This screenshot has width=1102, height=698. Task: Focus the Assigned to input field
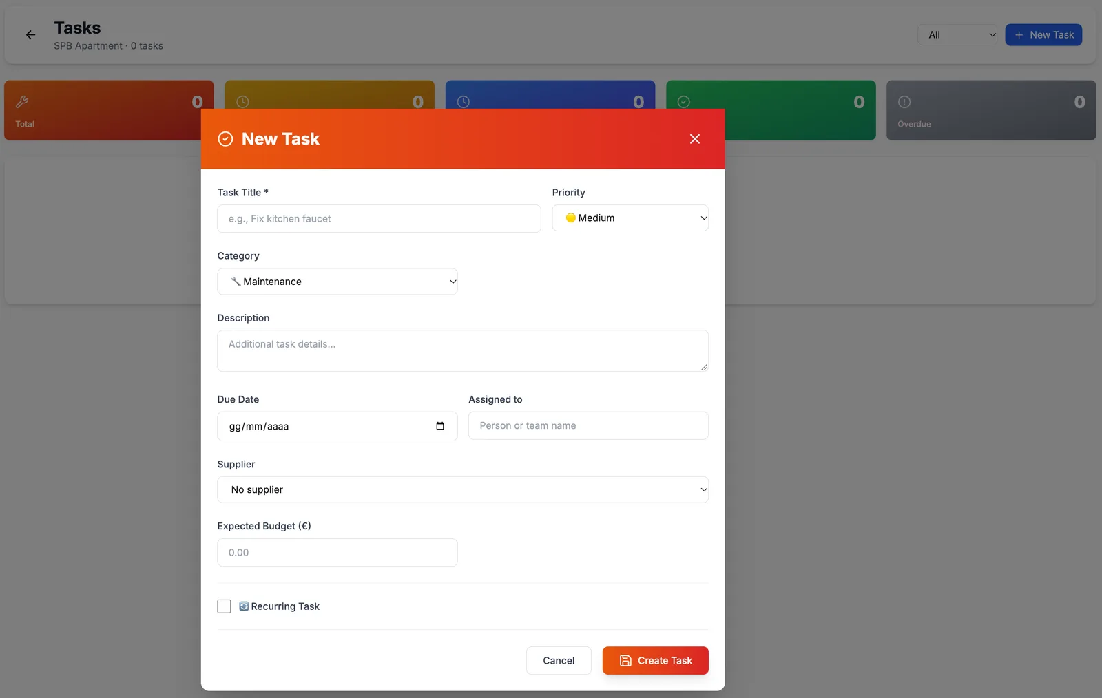[588, 426]
